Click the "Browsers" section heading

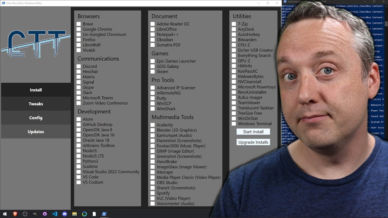tap(89, 16)
